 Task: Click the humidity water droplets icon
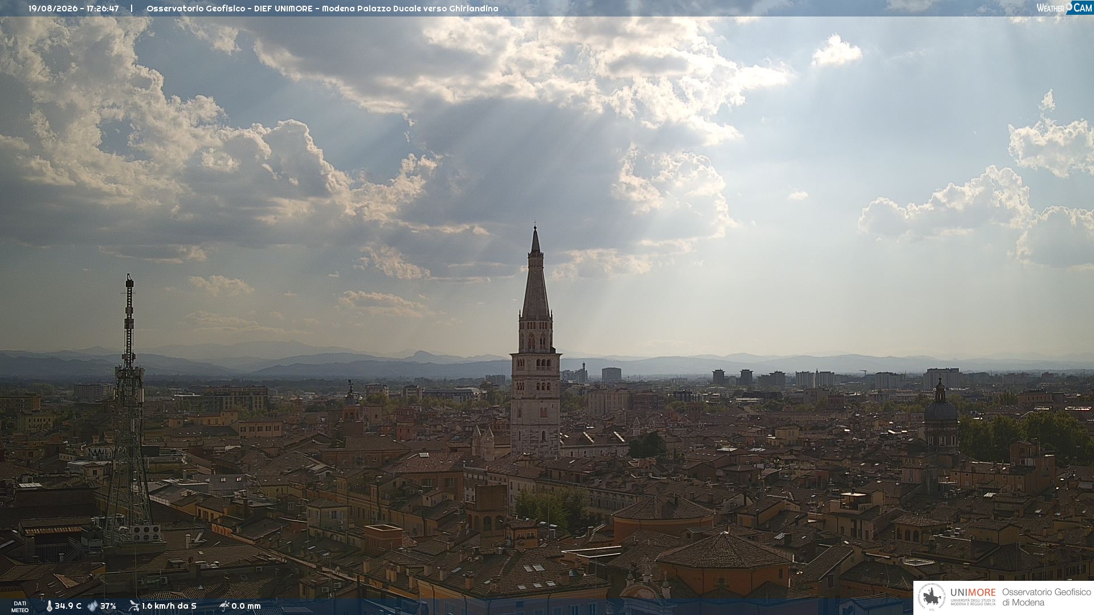click(x=92, y=606)
